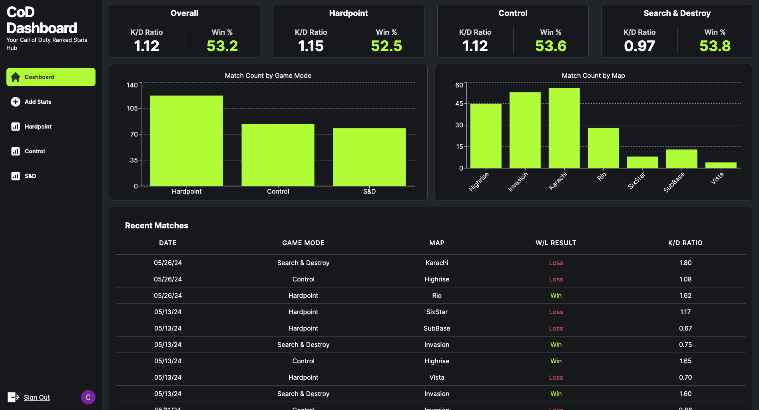
Task: Select the Hardpoint bar in game mode chart
Action: (186, 141)
